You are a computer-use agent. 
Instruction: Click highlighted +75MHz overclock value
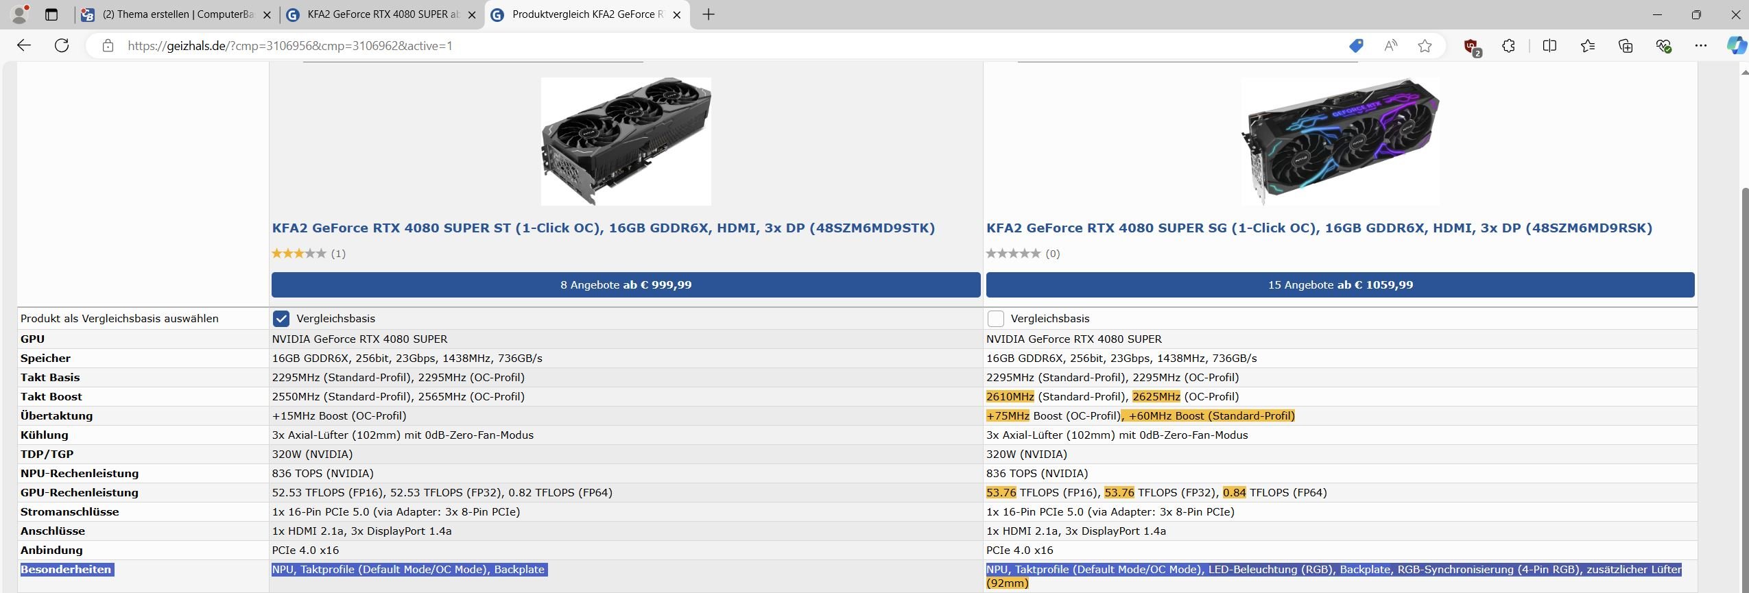[x=1008, y=416]
